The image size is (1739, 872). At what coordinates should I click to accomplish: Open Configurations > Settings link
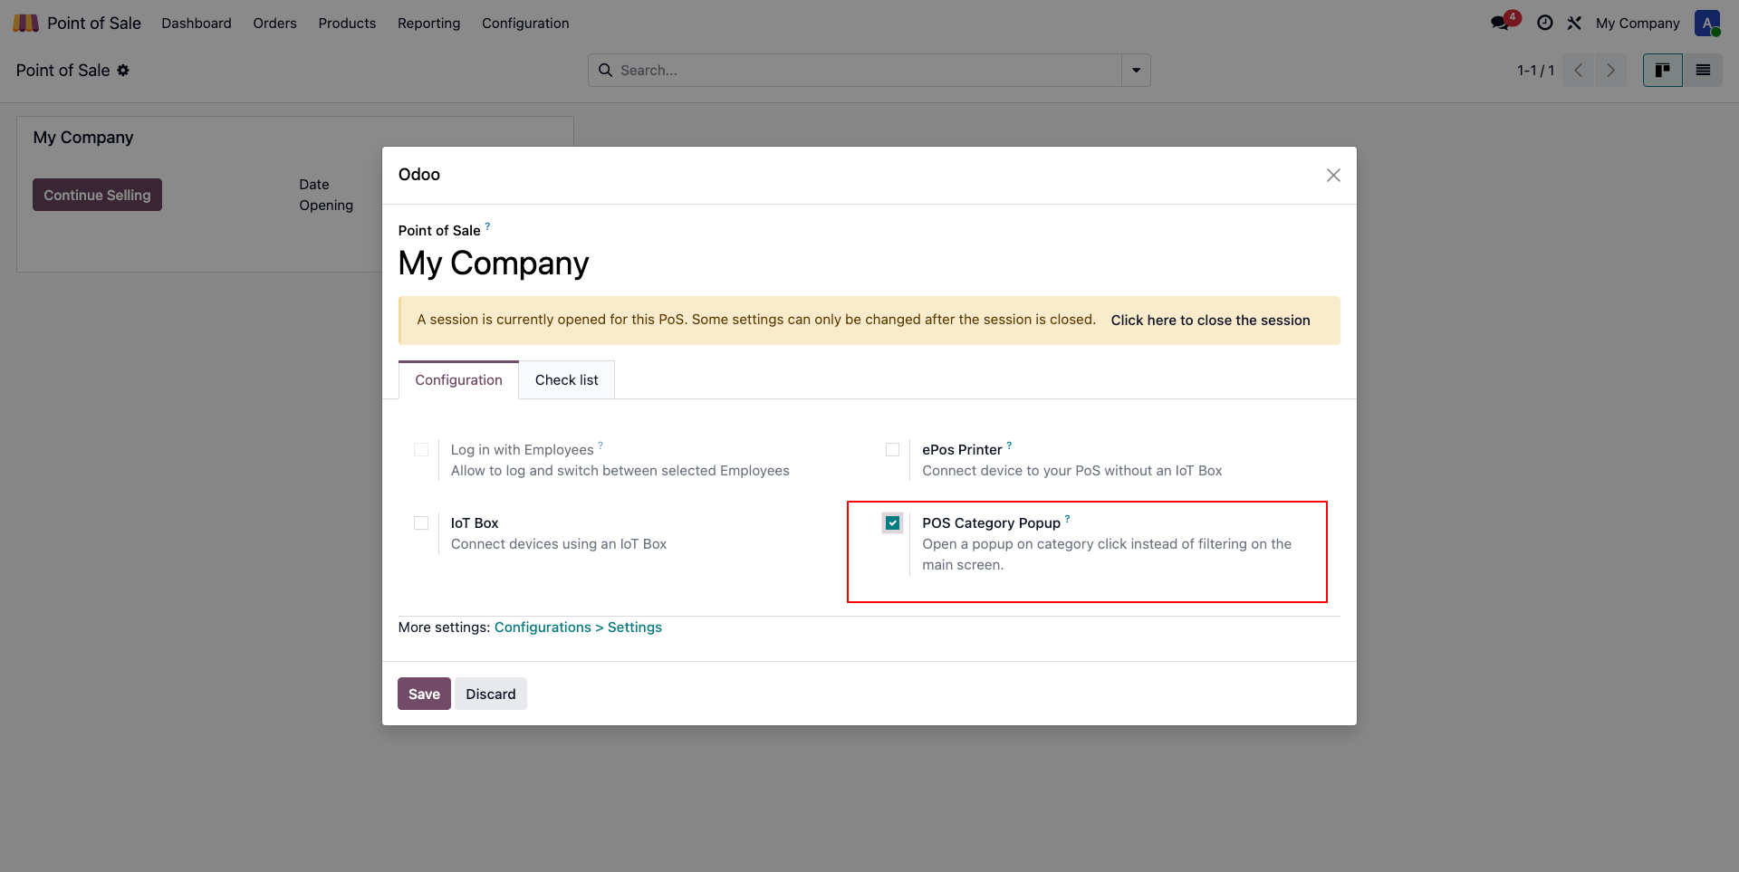[578, 627]
